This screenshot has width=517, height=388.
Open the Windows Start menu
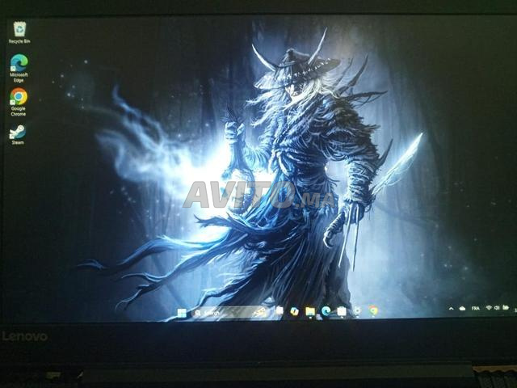click(181, 312)
